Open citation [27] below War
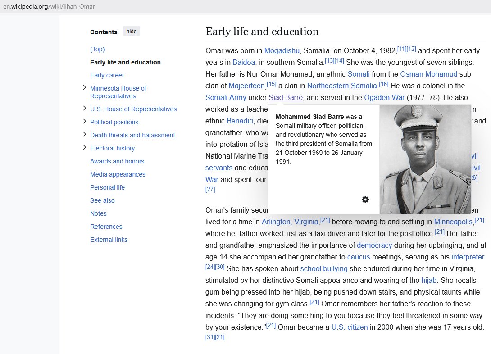The height and width of the screenshot is (354, 491). [210, 189]
